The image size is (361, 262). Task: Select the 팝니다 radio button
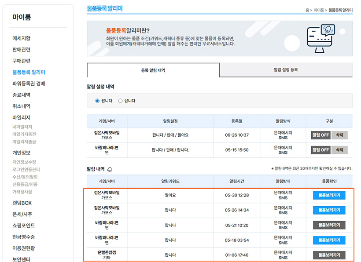97,101
